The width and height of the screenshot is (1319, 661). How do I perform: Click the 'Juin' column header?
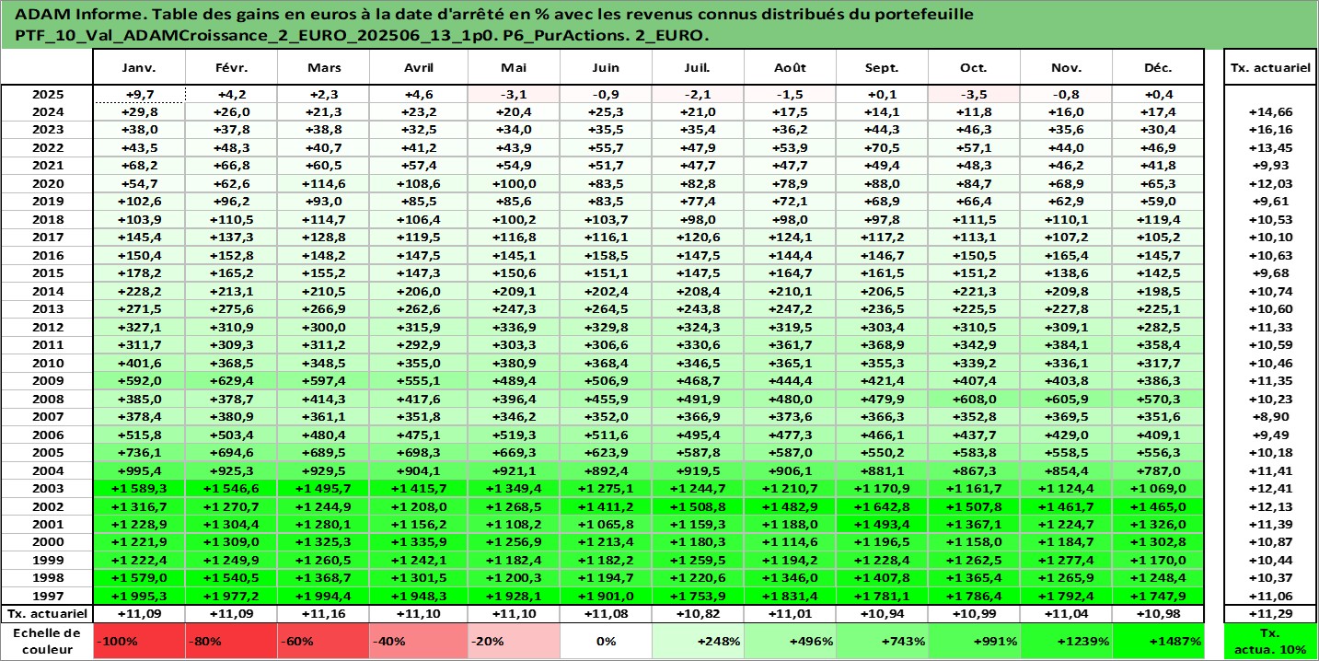click(606, 68)
